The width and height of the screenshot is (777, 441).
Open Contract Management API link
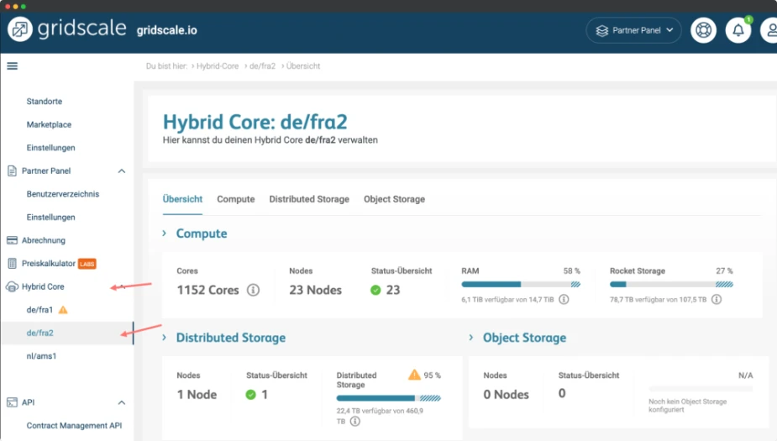point(74,426)
